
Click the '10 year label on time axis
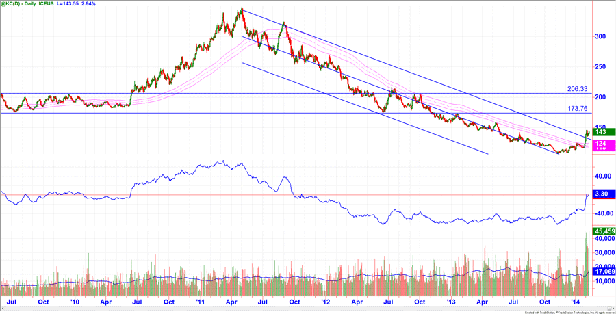tap(73, 300)
